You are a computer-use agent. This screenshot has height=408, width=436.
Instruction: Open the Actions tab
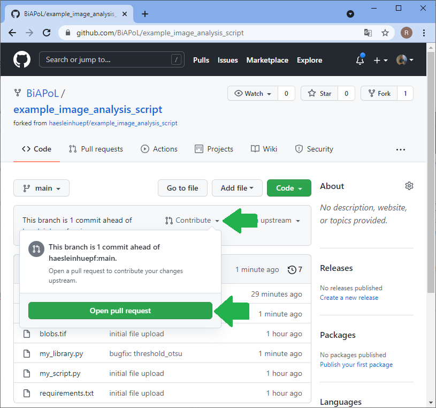tap(159, 149)
